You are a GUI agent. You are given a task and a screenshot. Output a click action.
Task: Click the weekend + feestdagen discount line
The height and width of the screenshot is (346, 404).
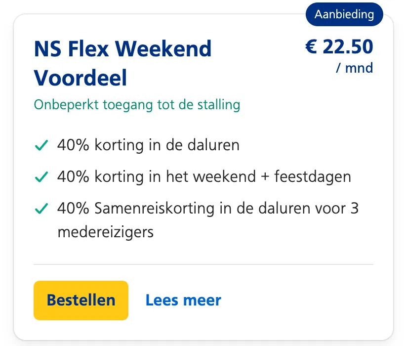204,176
